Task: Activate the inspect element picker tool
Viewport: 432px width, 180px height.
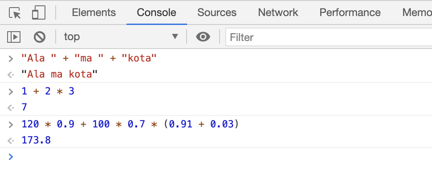Action: pyautogui.click(x=16, y=13)
